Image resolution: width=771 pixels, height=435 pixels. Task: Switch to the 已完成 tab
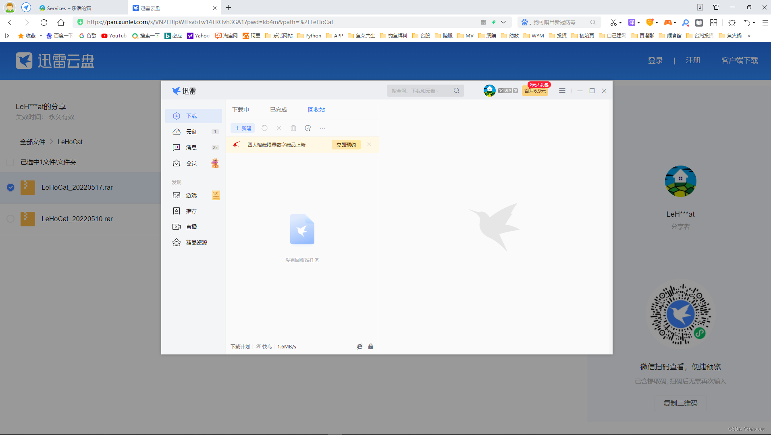pos(278,110)
